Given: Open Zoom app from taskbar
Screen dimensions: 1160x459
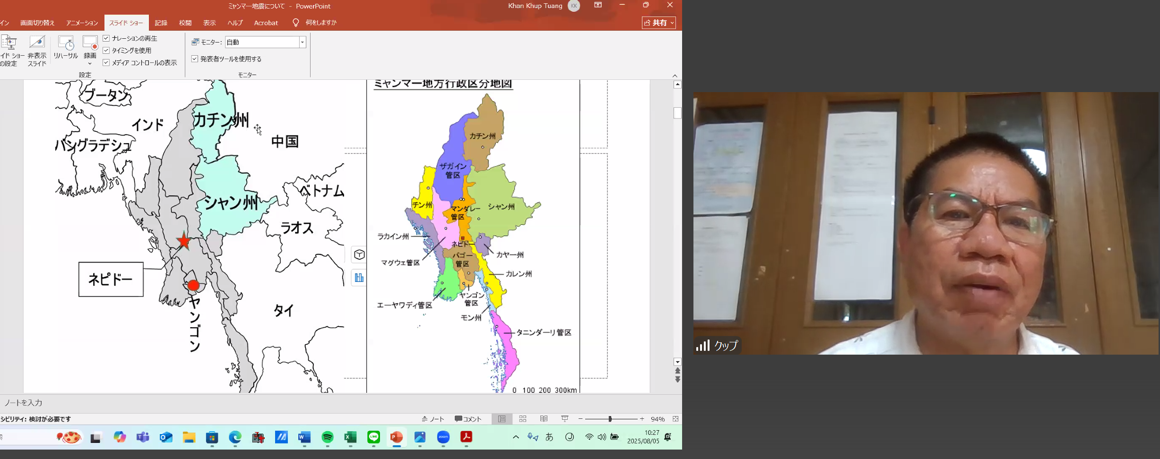Looking at the screenshot, I should 443,438.
